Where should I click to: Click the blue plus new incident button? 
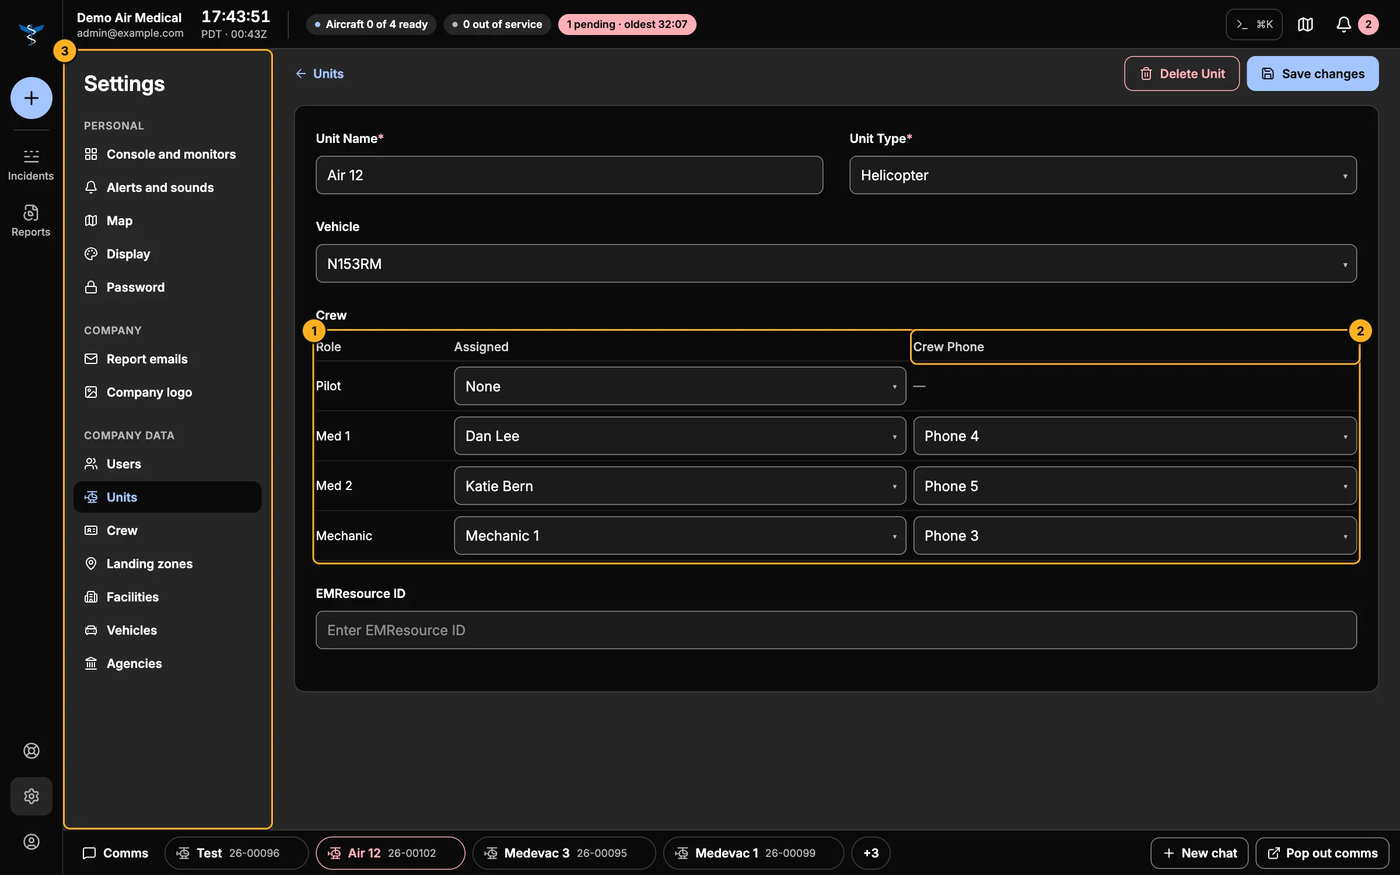(x=31, y=98)
